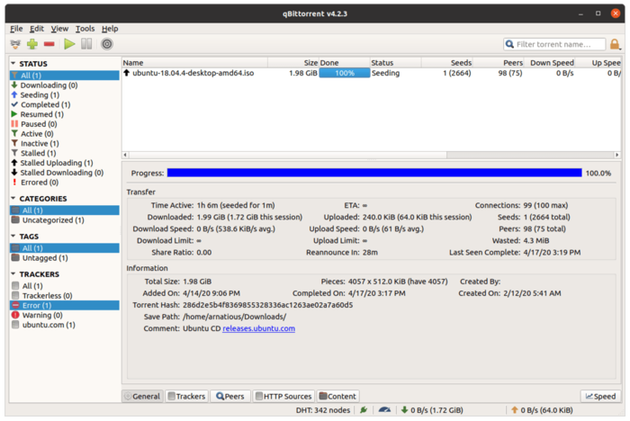This screenshot has width=630, height=421.
Task: Click the blue torrent progress bar
Action: [x=373, y=173]
